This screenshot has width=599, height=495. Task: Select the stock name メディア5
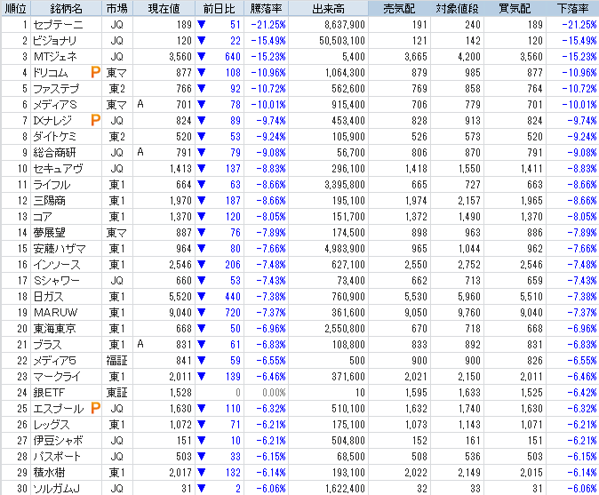[54, 361]
